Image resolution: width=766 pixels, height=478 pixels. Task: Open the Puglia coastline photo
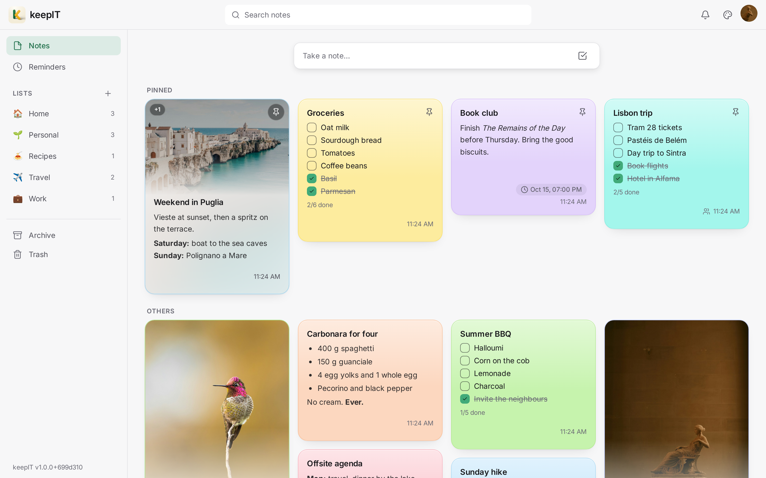pyautogui.click(x=217, y=147)
